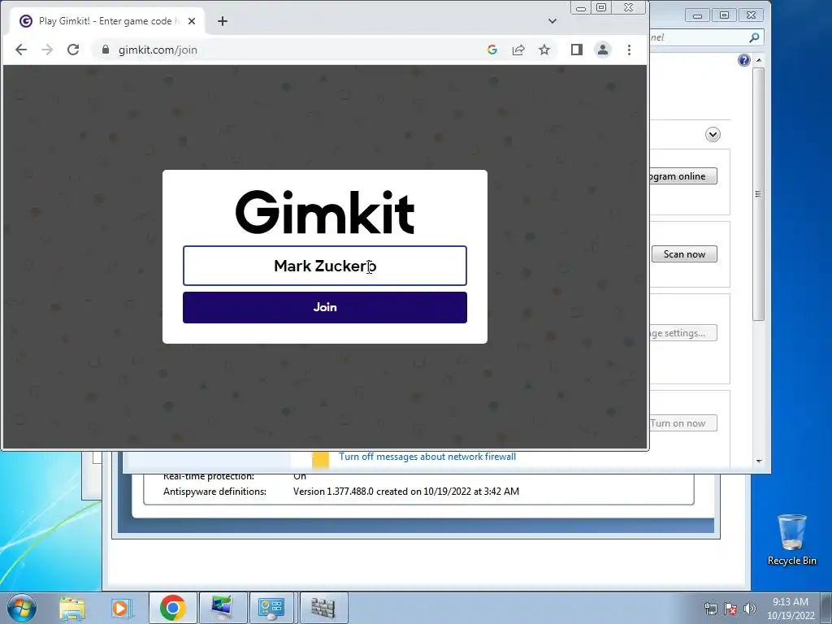
Task: Open 'Turn off messages about network firewall' link
Action: coord(427,457)
